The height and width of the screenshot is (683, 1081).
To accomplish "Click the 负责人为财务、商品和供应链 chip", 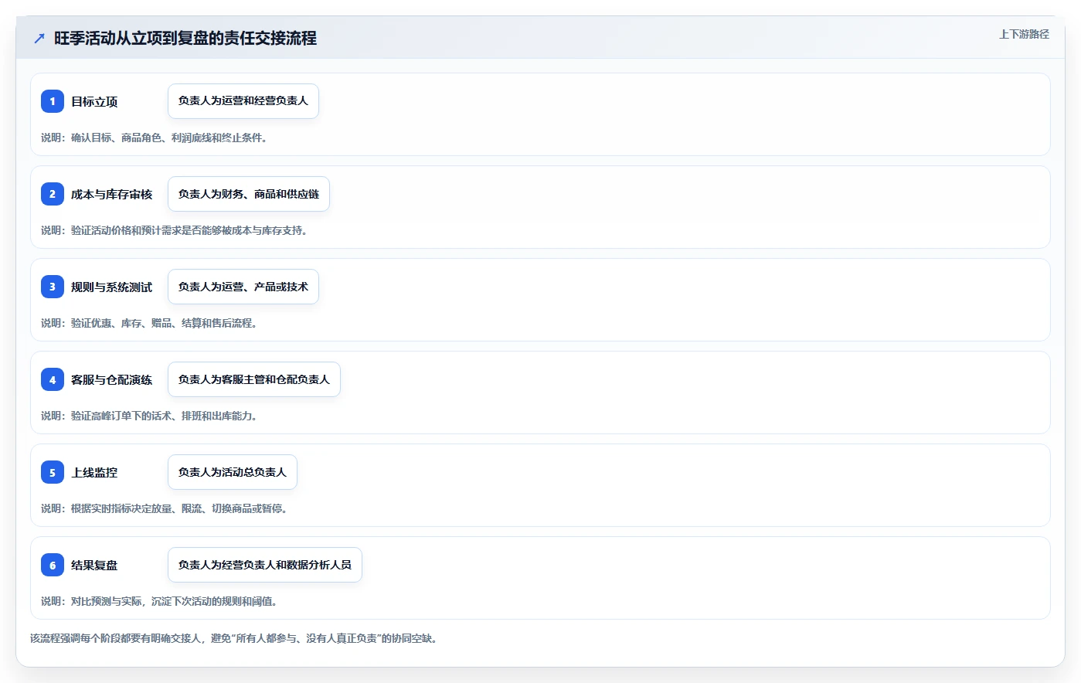I will pyautogui.click(x=249, y=194).
